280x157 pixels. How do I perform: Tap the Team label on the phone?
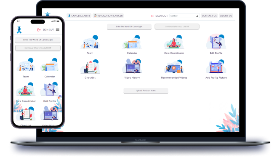click(x=26, y=77)
